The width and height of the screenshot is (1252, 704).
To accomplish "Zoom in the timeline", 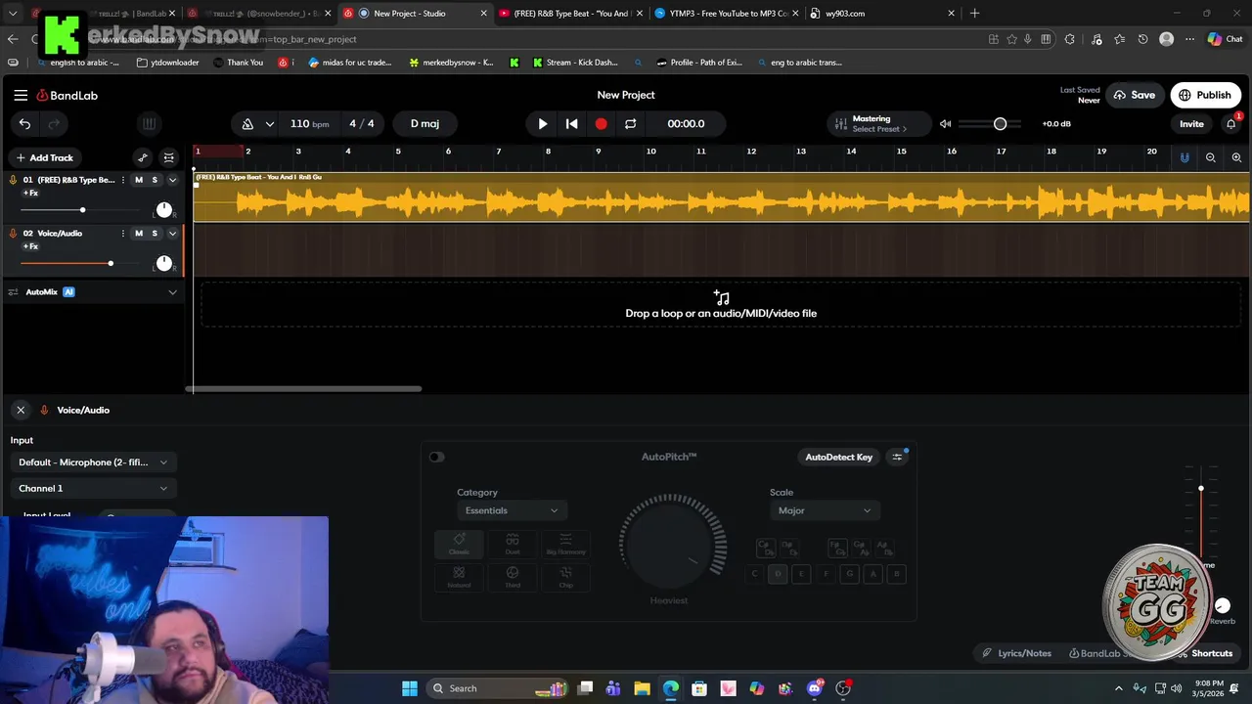I will pos(1236,157).
